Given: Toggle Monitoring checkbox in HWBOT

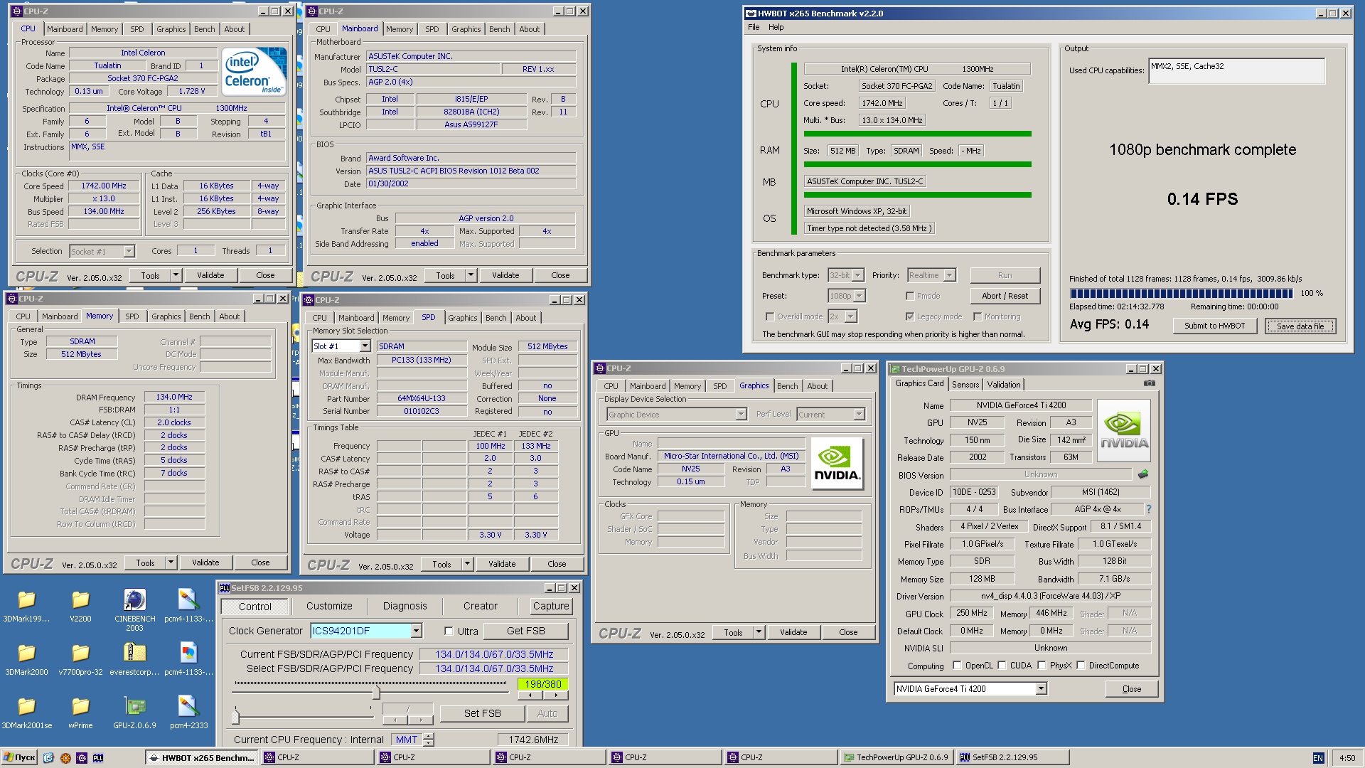Looking at the screenshot, I should [x=978, y=316].
